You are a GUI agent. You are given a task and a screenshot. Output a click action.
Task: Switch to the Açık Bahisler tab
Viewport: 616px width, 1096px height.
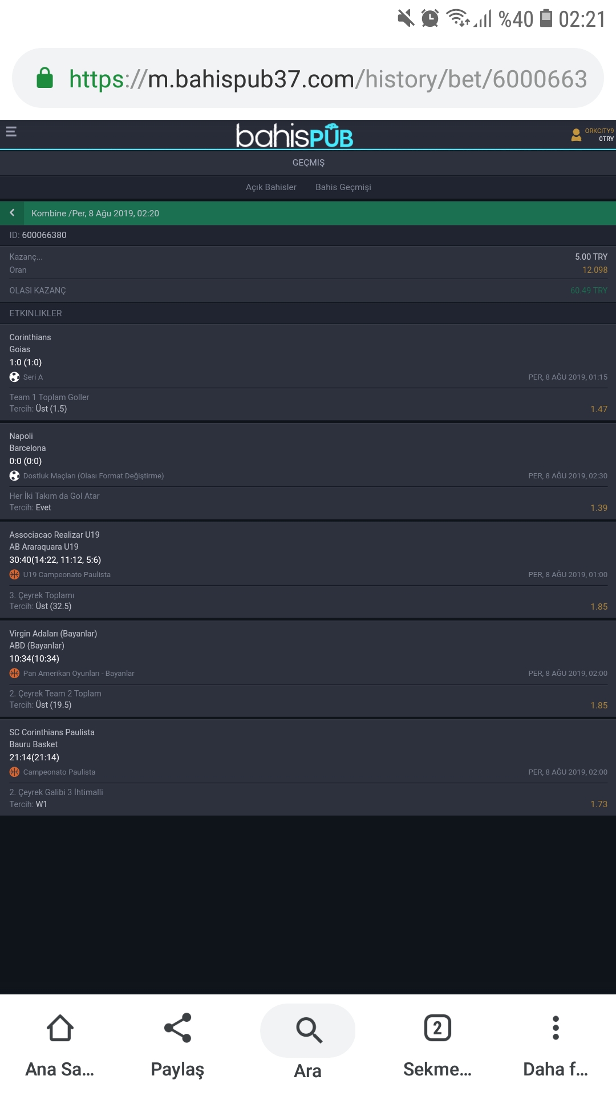click(271, 187)
